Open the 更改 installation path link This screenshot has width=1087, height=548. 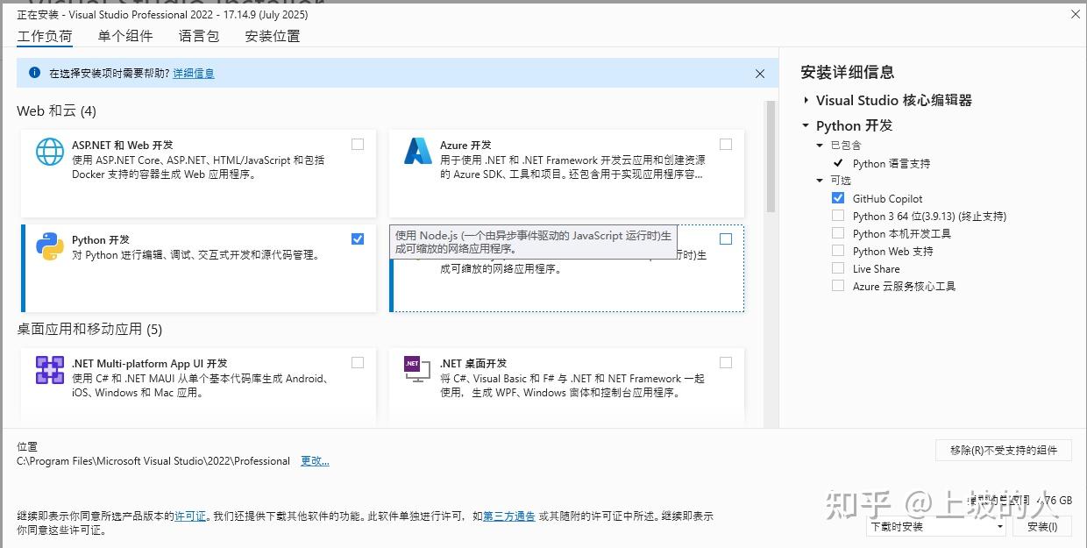coord(314,460)
